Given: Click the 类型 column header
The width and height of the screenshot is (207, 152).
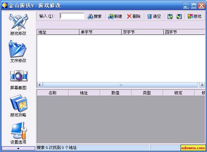Looking at the screenshot, I should tap(147, 93).
